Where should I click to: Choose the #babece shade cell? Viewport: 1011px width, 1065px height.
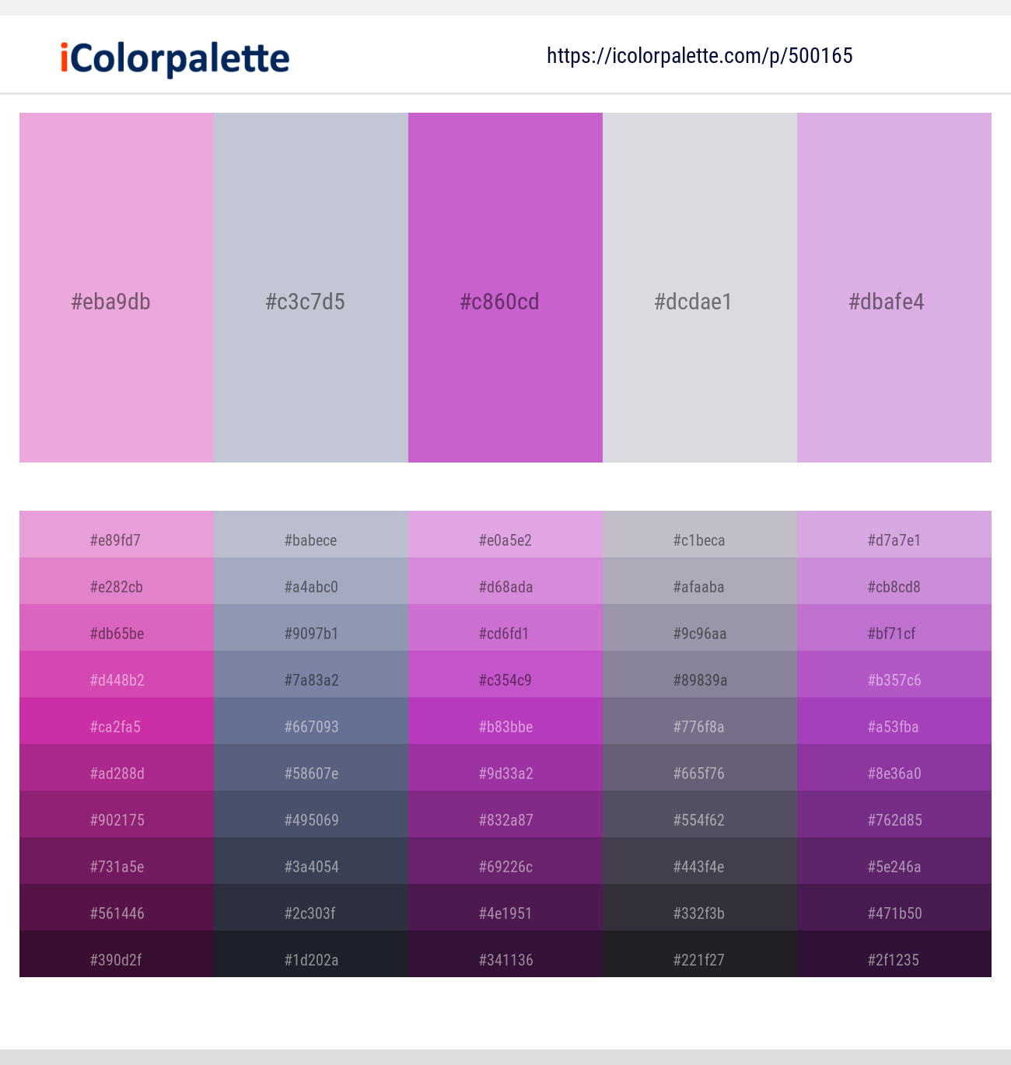pyautogui.click(x=311, y=534)
